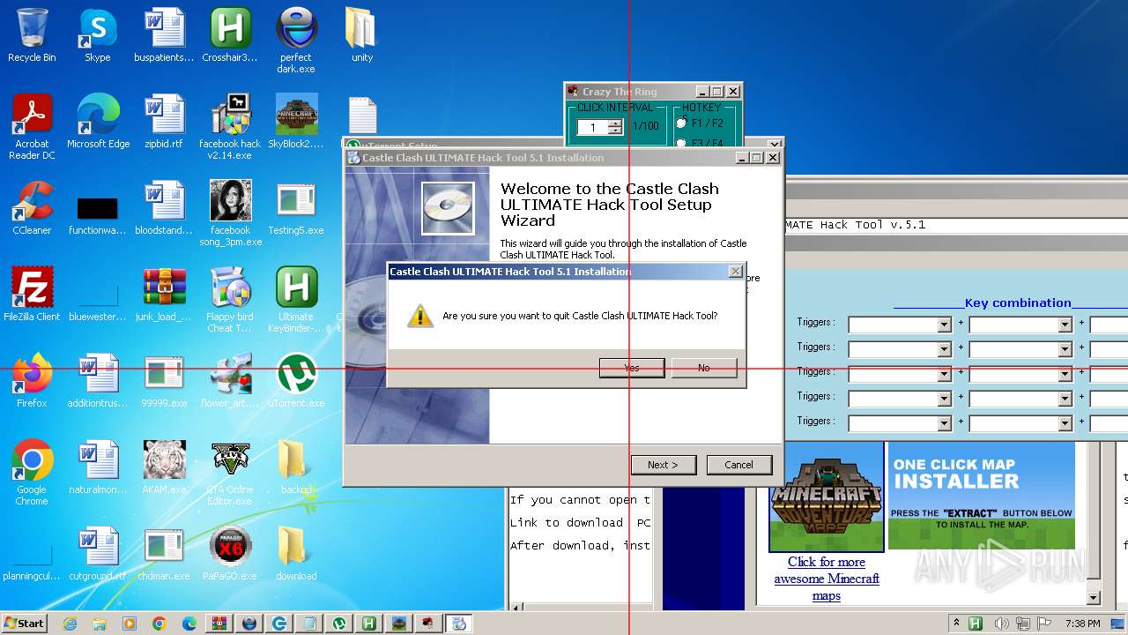Select the zipbid.rtf document icon
1128x635 pixels.
pyautogui.click(x=164, y=122)
